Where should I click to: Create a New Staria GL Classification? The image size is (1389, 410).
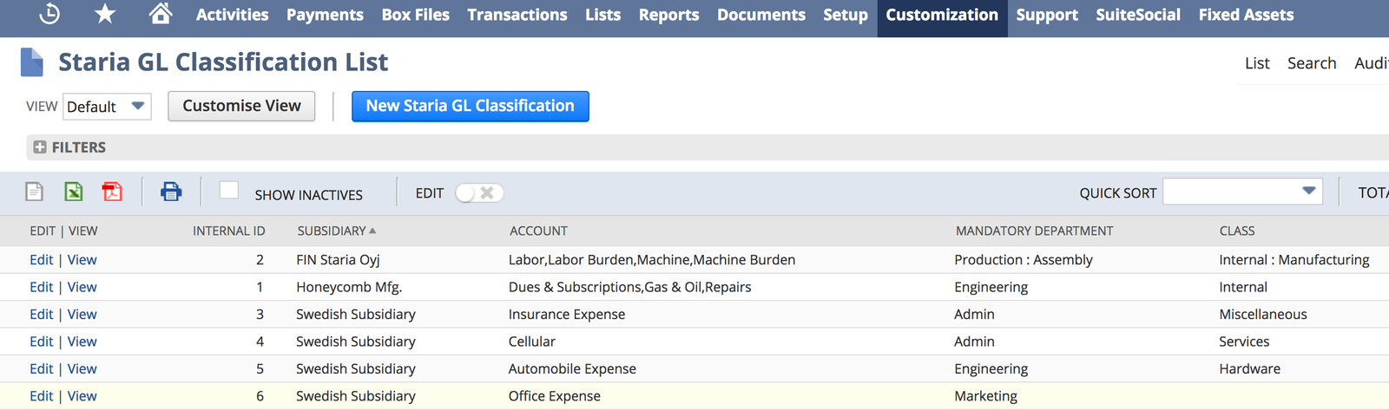click(x=470, y=106)
